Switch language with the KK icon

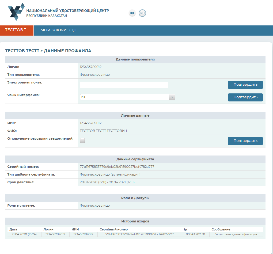click(x=132, y=13)
